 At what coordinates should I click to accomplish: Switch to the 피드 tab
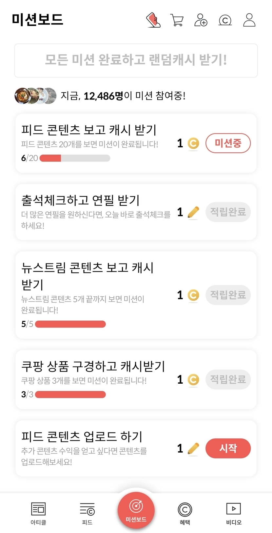pyautogui.click(x=87, y=513)
